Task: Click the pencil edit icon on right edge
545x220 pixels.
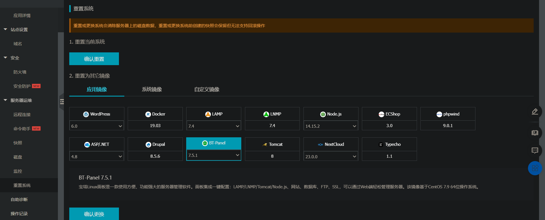Action: (535, 112)
